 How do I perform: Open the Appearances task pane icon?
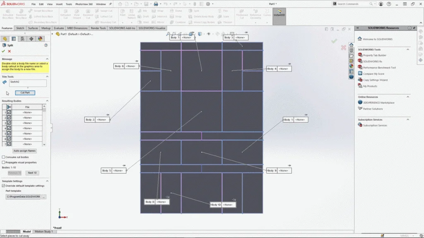pos(352,66)
